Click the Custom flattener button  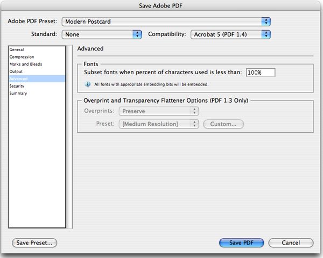pos(223,124)
